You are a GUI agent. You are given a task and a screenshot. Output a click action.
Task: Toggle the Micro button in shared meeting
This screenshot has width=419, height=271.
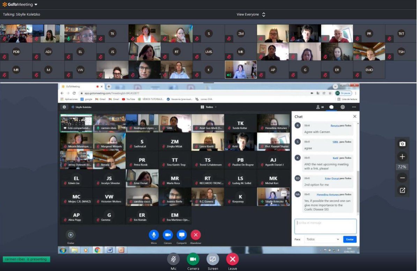point(154,235)
